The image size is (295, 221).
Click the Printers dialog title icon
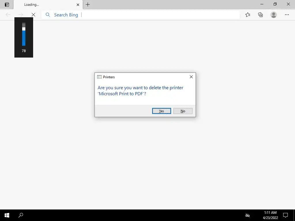pyautogui.click(x=99, y=77)
